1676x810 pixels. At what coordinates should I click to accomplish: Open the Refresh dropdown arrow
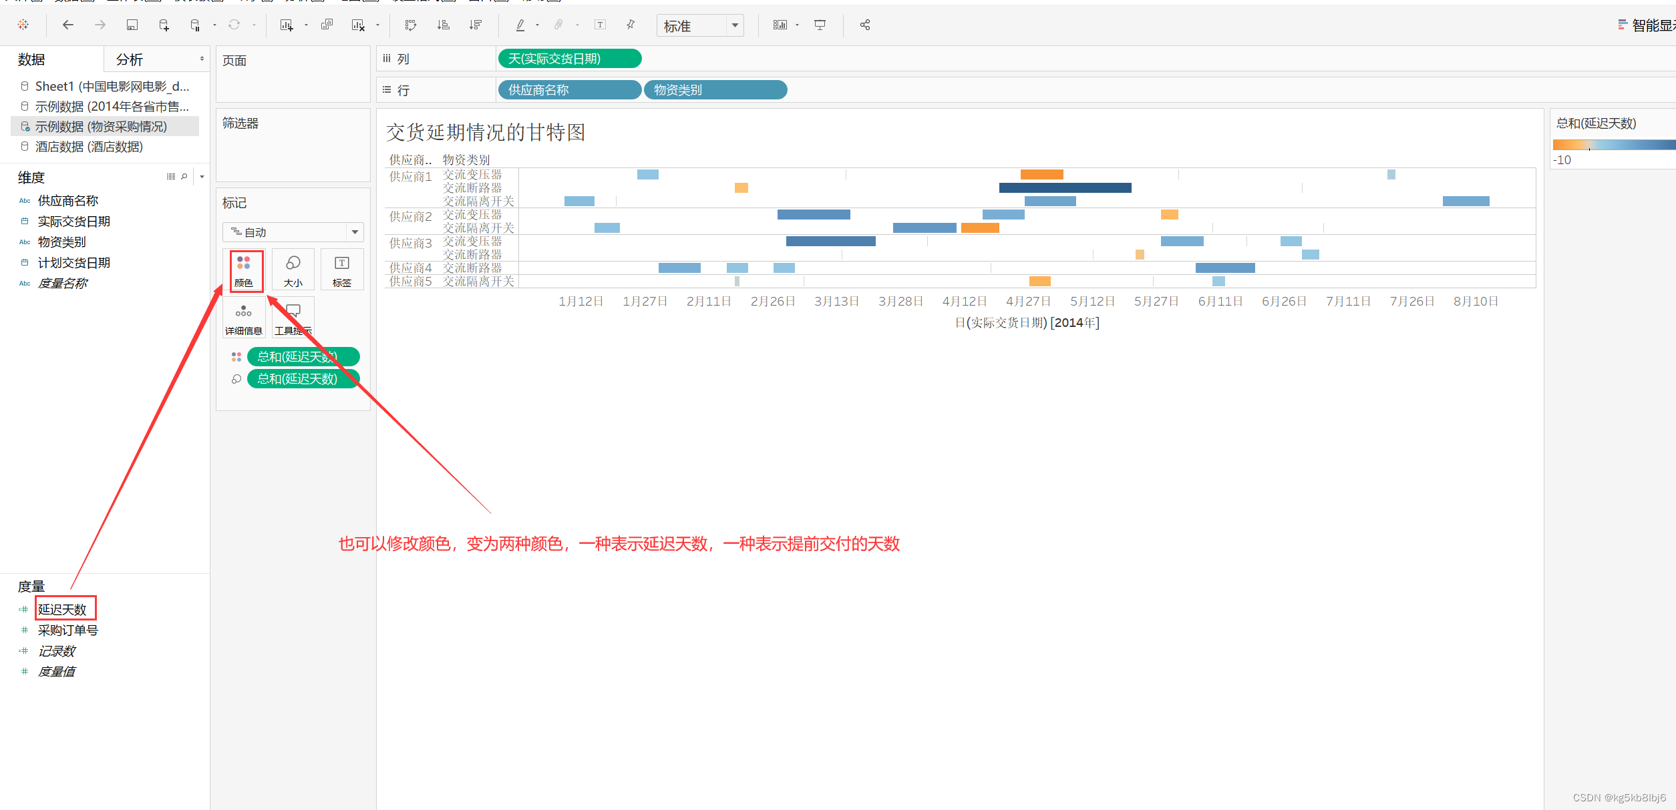pos(254,25)
